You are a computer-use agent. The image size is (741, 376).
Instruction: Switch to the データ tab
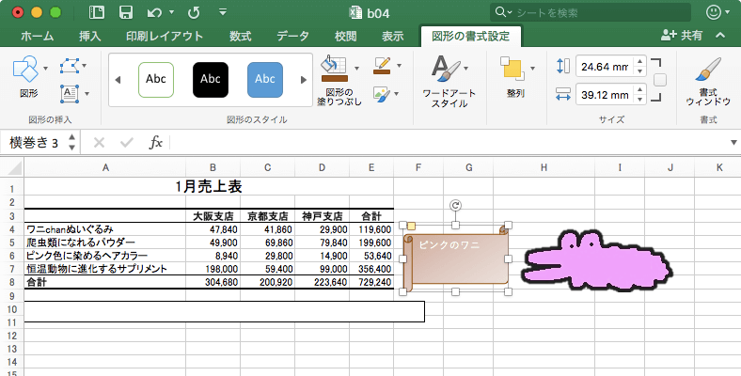293,36
